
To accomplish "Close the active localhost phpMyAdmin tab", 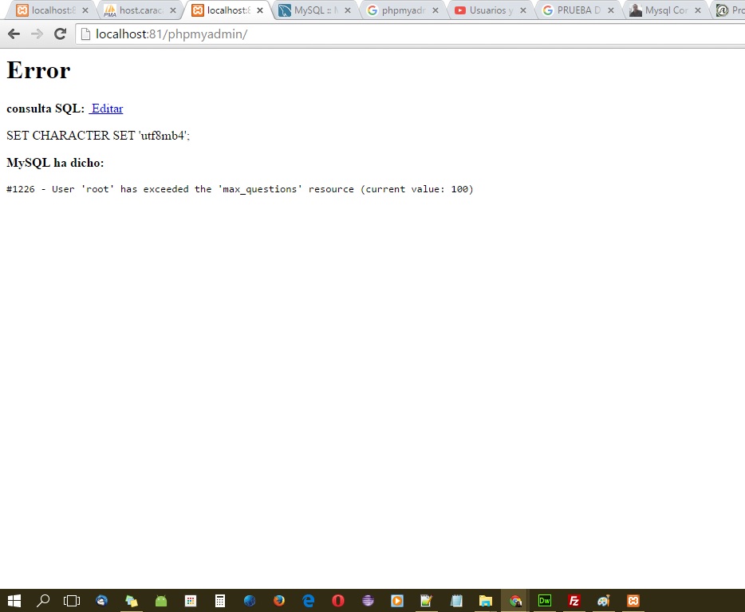I will 260,10.
